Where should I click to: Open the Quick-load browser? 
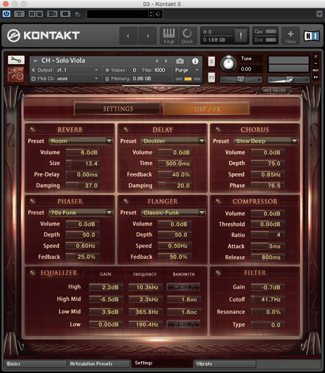tap(188, 36)
